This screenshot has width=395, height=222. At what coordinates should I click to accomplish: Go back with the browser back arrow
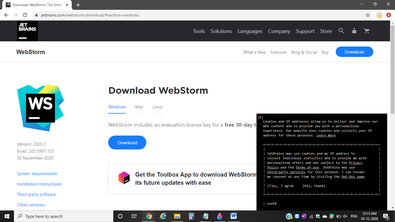point(6,15)
